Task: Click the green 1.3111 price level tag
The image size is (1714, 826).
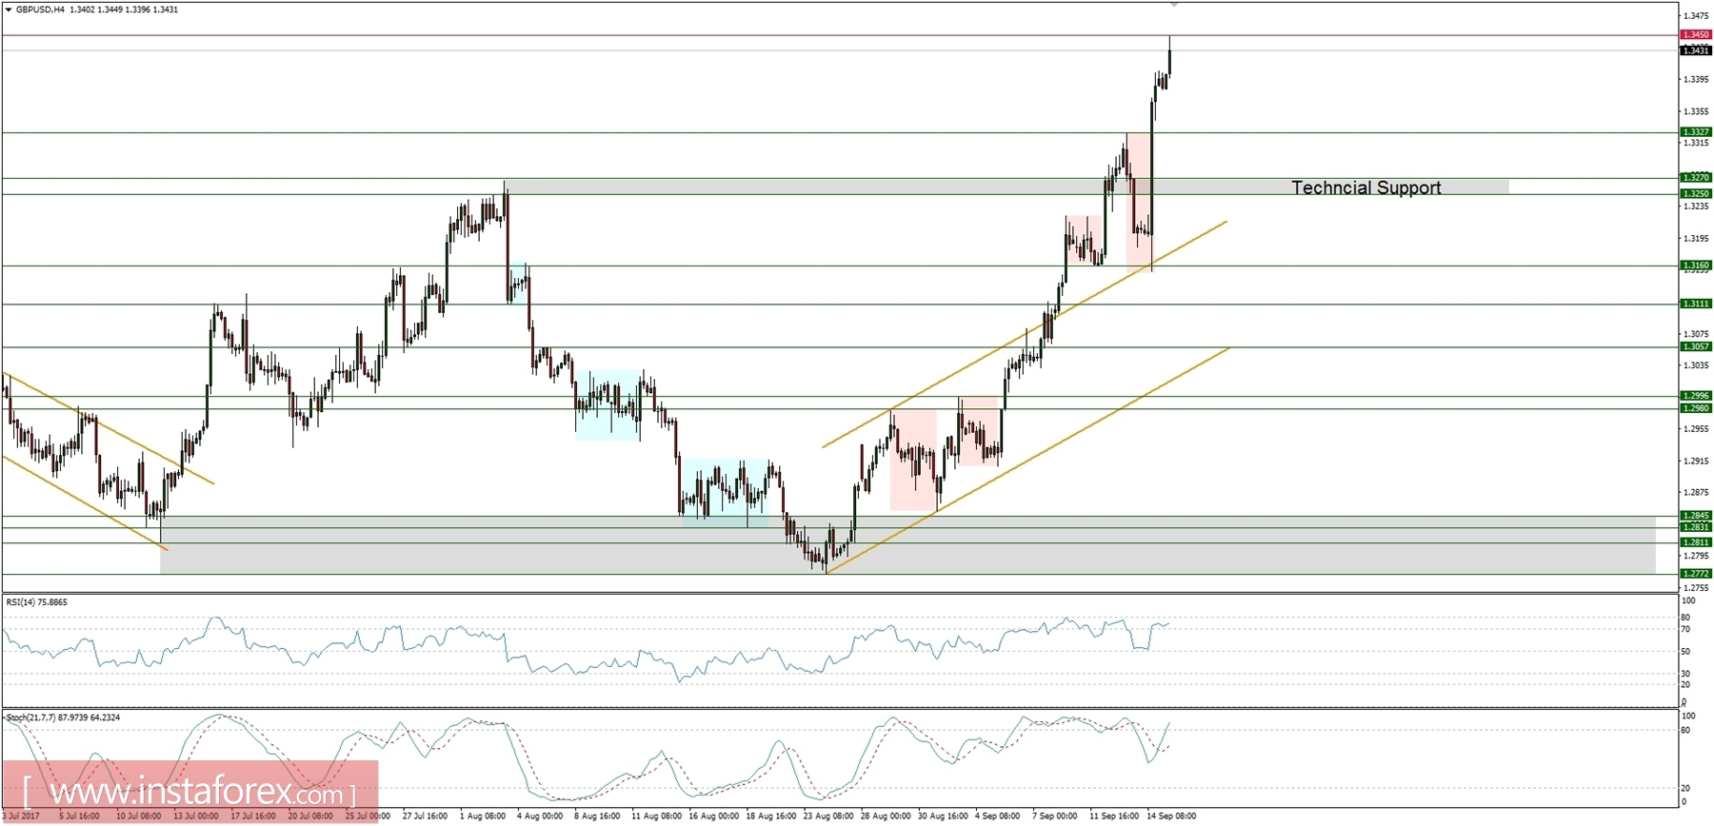Action: (x=1696, y=304)
